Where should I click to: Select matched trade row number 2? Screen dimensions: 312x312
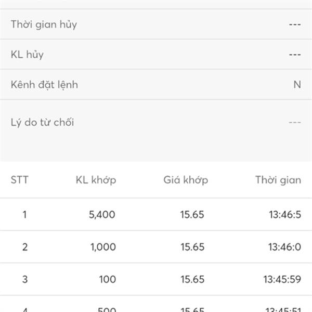coord(156,247)
